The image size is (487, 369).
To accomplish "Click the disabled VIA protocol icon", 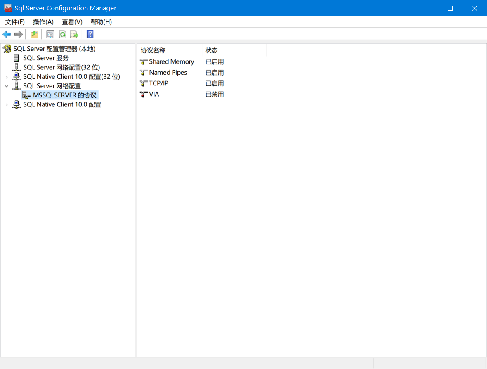I will tap(144, 94).
